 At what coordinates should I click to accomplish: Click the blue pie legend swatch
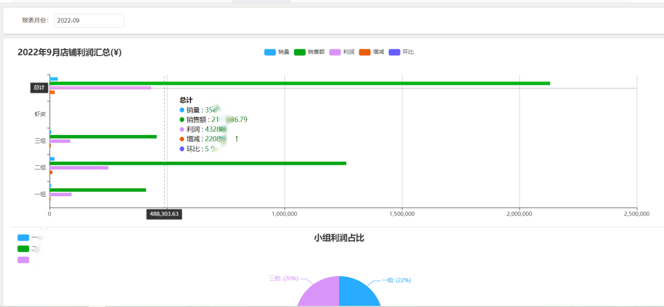[x=23, y=237]
